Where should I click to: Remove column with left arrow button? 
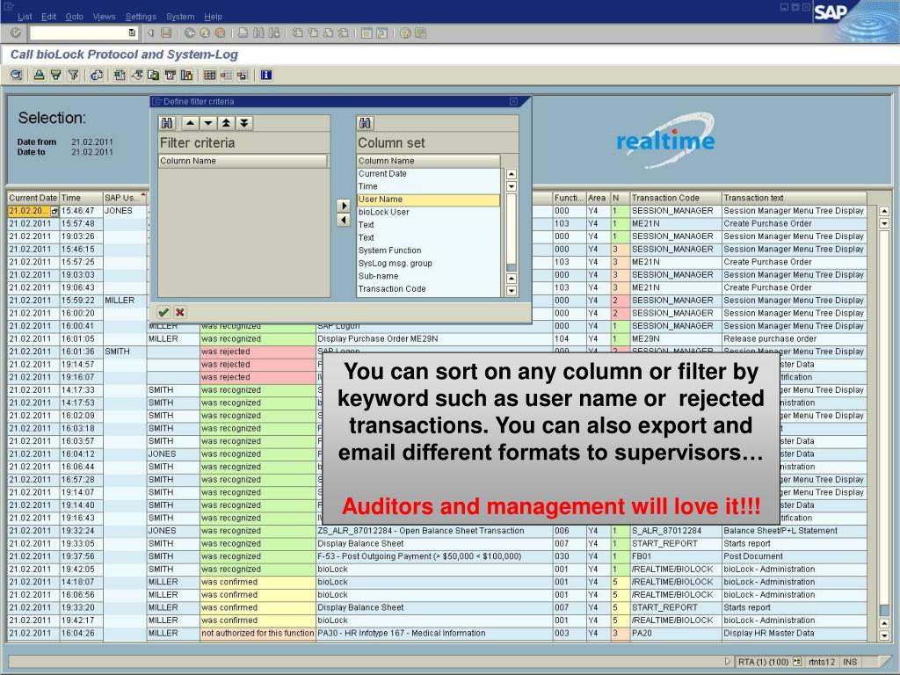[344, 219]
